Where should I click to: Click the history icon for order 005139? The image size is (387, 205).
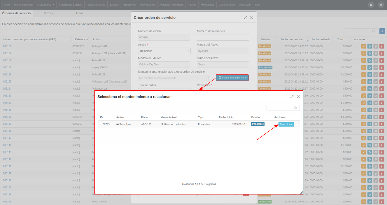(370, 194)
